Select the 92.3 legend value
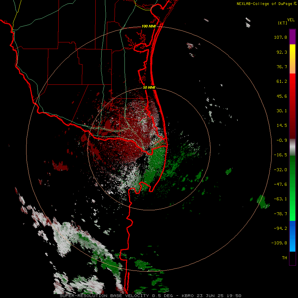Viewport: 298px width, 298px height. [x=282, y=52]
